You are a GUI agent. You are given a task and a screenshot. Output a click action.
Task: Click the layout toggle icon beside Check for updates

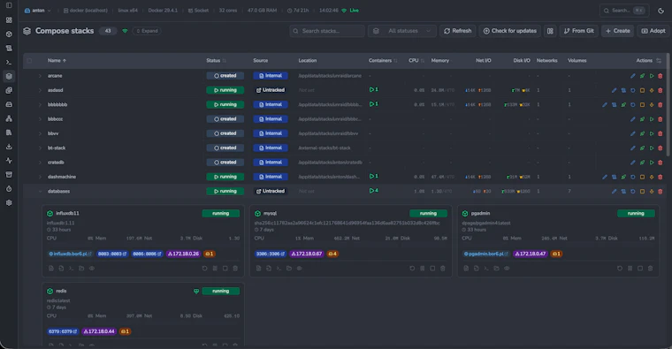point(550,31)
